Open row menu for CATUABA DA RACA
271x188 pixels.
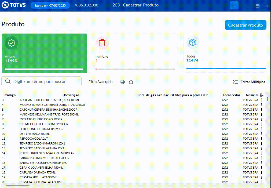[x=262, y=172]
